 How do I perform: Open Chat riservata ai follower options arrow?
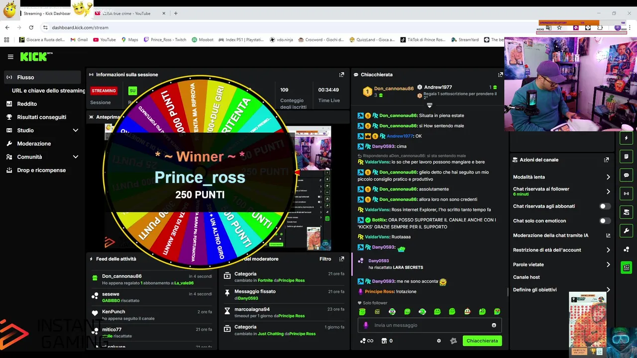(608, 191)
